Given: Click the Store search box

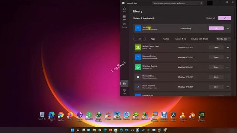Looking at the screenshot, I should (178, 3).
